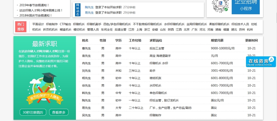Filter by 杭州 city
Screen dimensions: 277x121
[x=250, y=29]
